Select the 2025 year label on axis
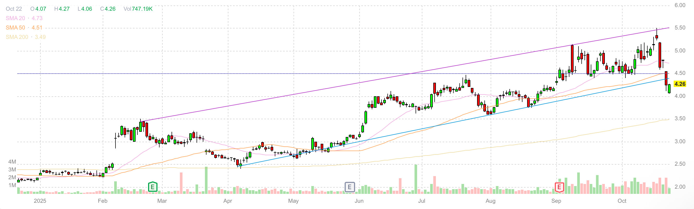This screenshot has height=209, width=694. coord(40,201)
